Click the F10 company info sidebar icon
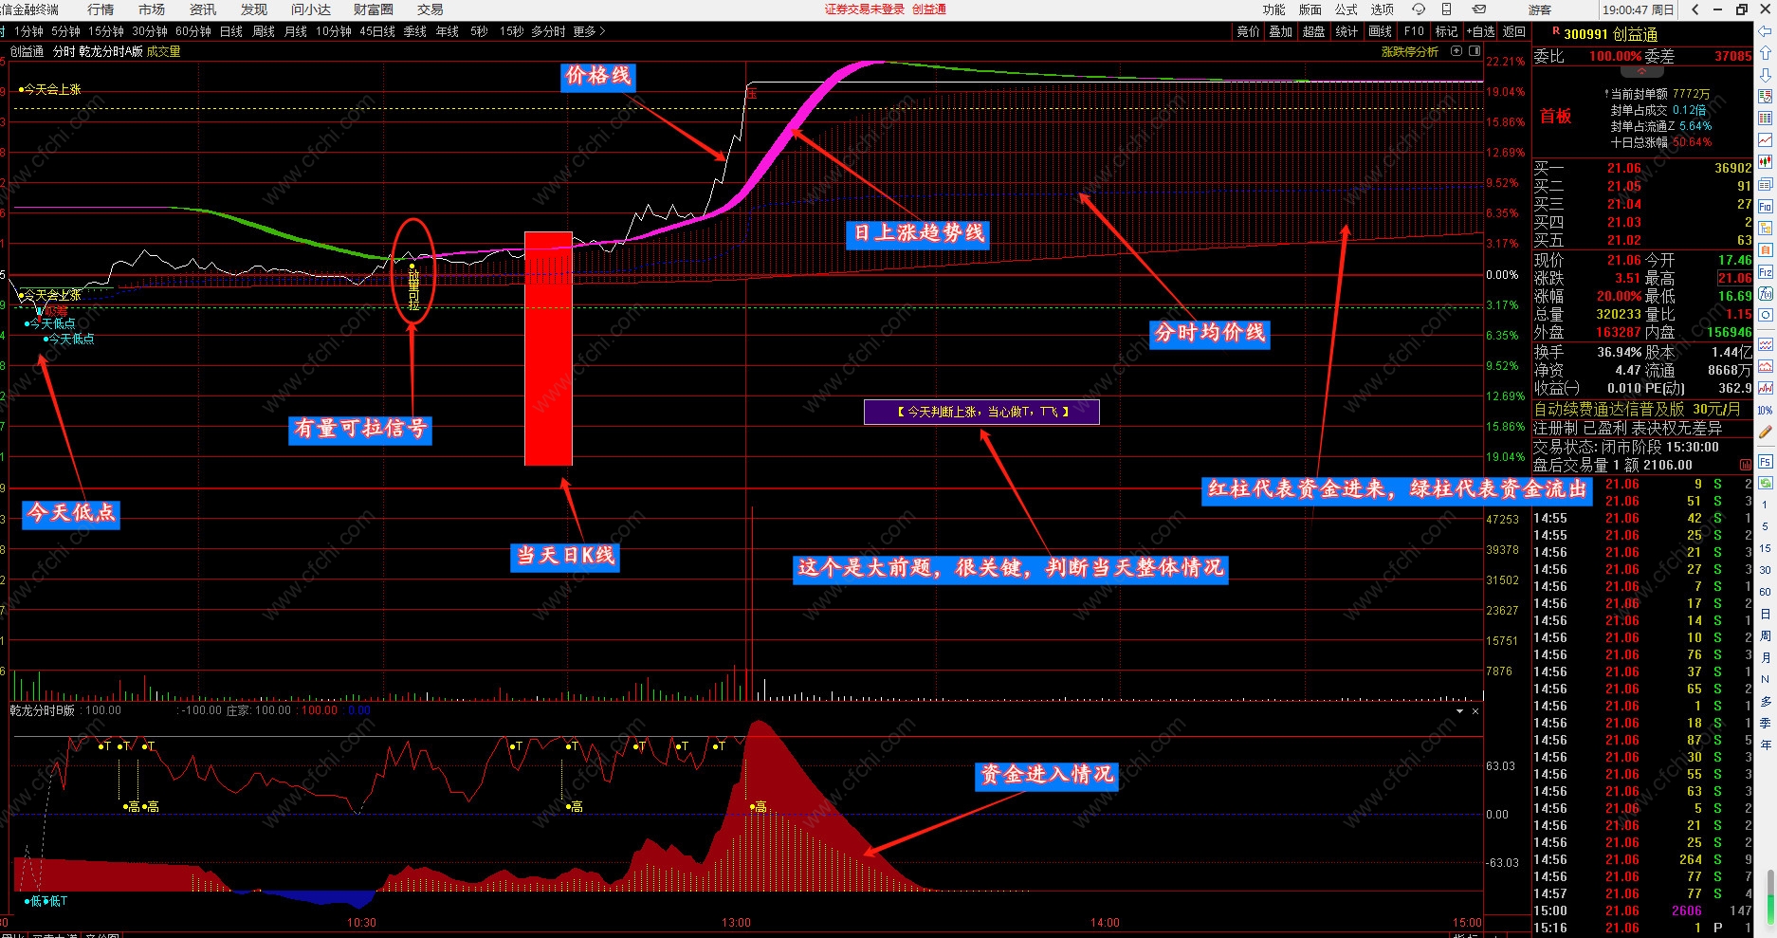The width and height of the screenshot is (1777, 938). point(1765,206)
